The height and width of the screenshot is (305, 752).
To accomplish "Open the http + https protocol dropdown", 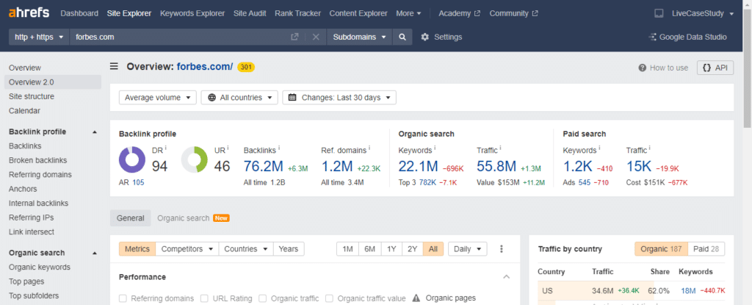I will (x=40, y=37).
